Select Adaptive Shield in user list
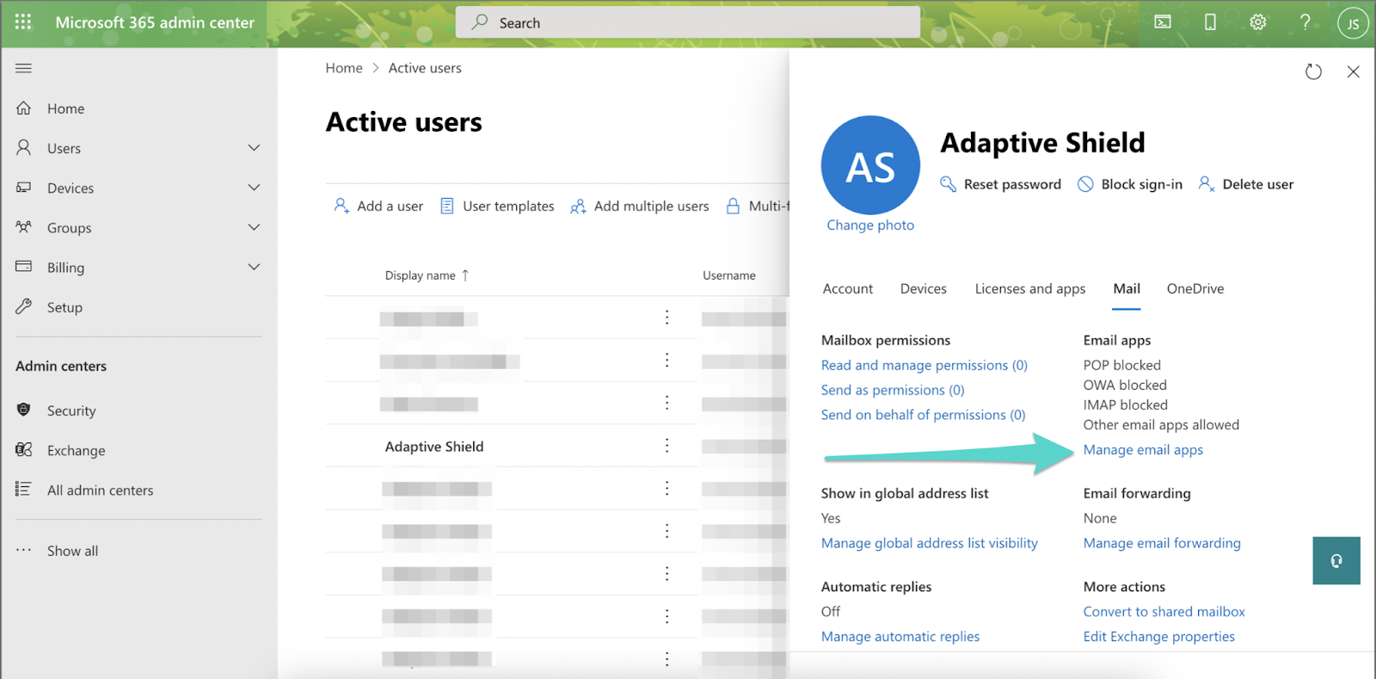1376x679 pixels. click(434, 446)
